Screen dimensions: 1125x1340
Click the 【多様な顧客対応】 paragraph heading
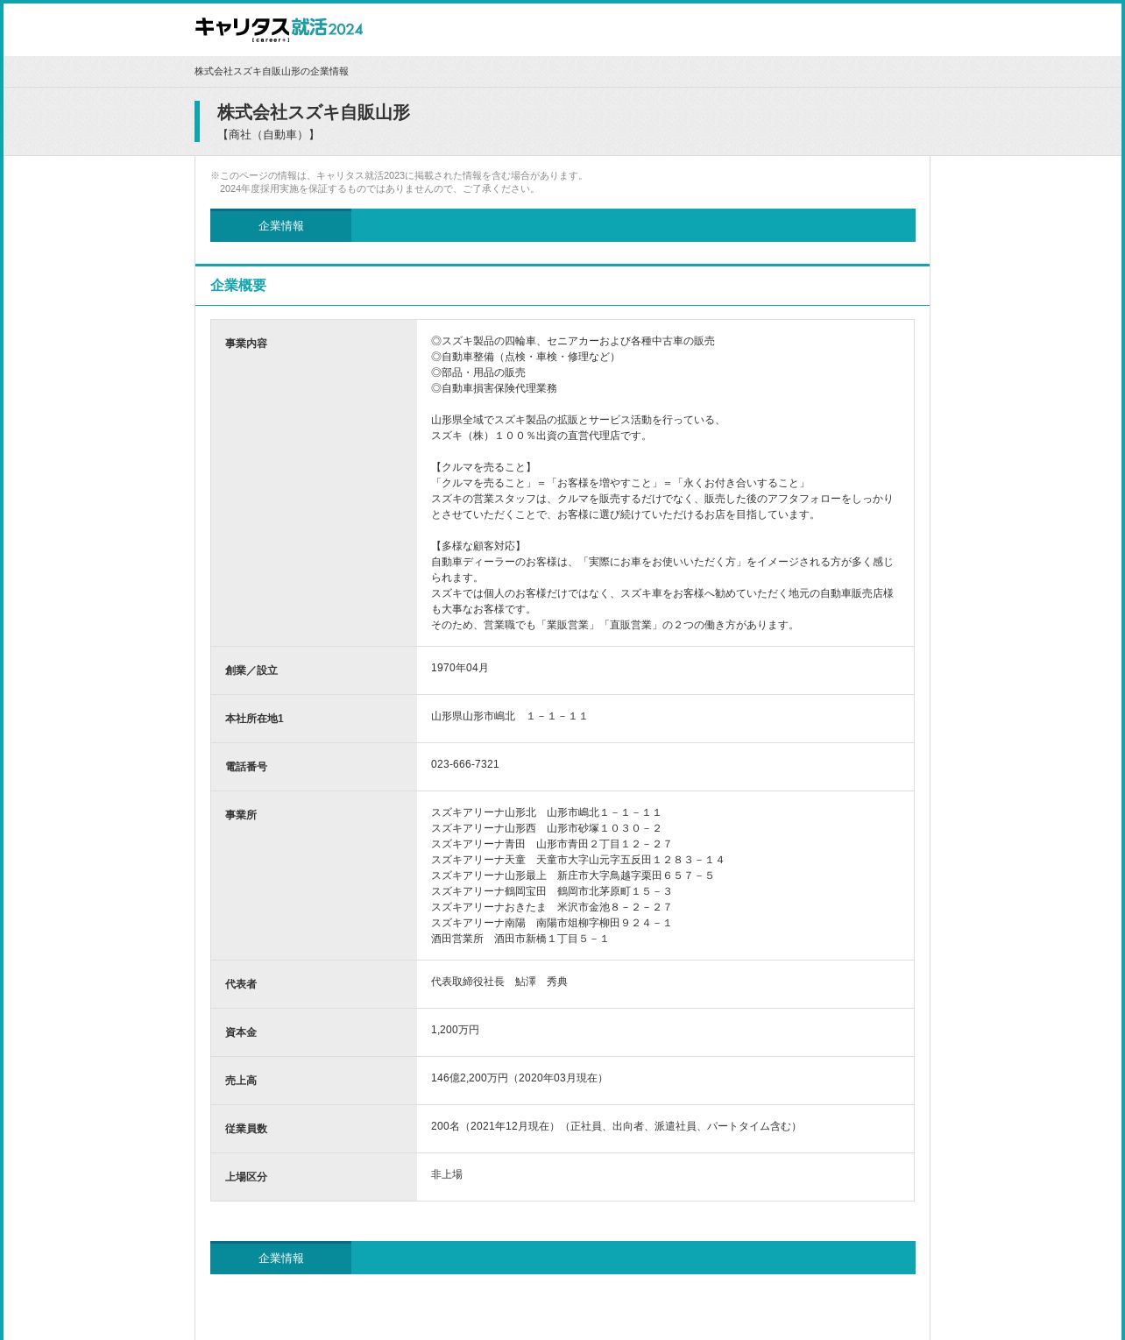tap(478, 546)
